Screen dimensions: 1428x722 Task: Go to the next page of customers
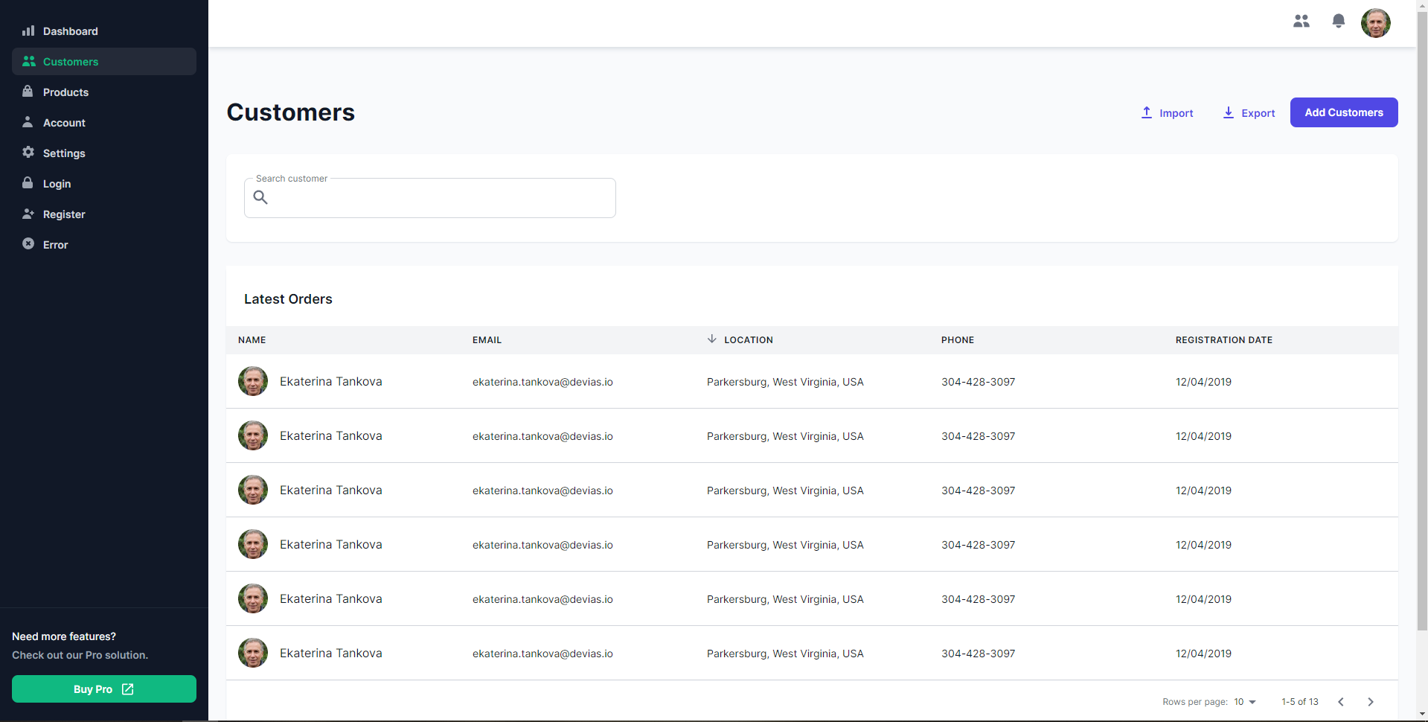[1370, 702]
